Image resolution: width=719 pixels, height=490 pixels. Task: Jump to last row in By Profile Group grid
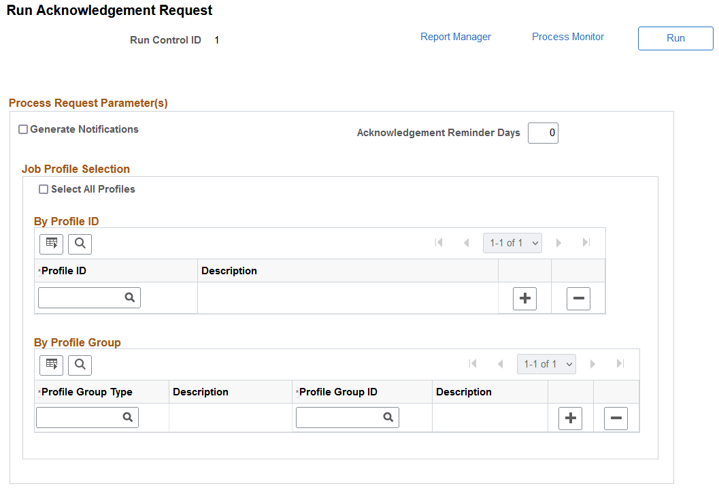tap(620, 364)
